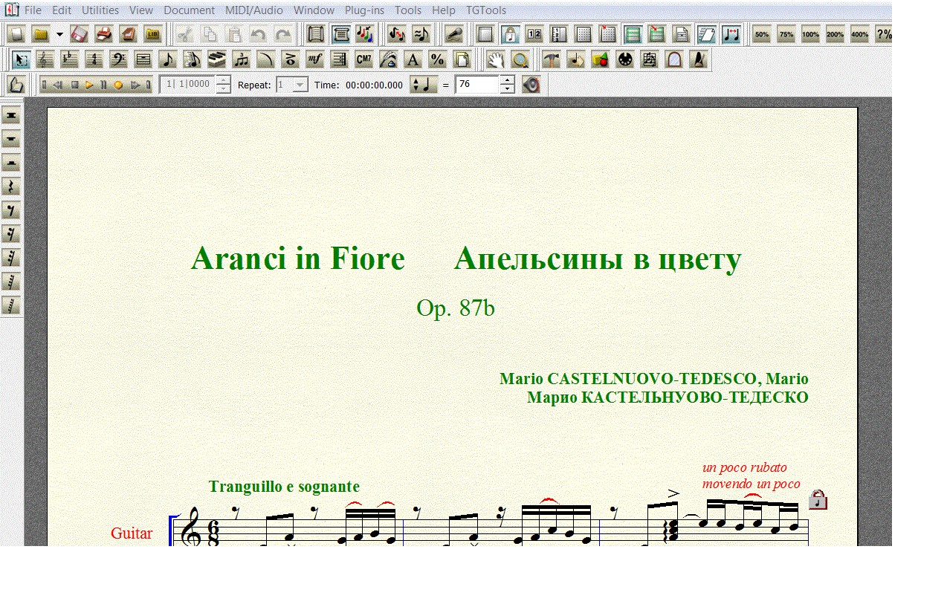Create a new document
The image size is (947, 607).
16,34
